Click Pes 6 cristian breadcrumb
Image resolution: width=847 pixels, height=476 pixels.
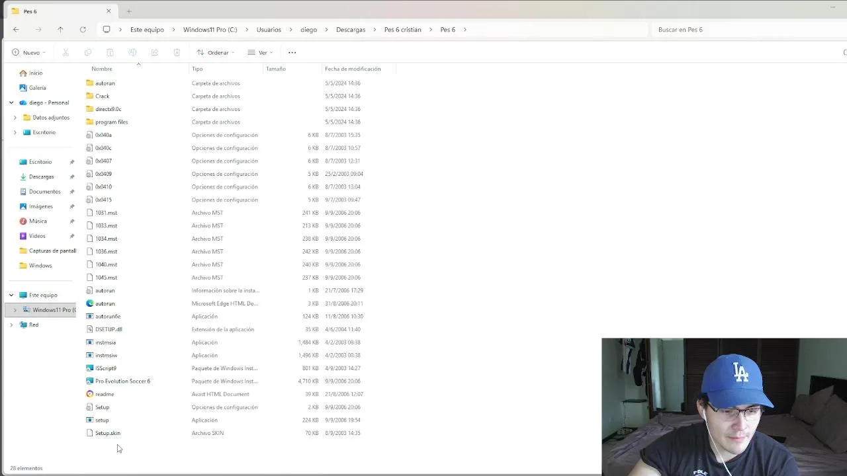point(402,30)
